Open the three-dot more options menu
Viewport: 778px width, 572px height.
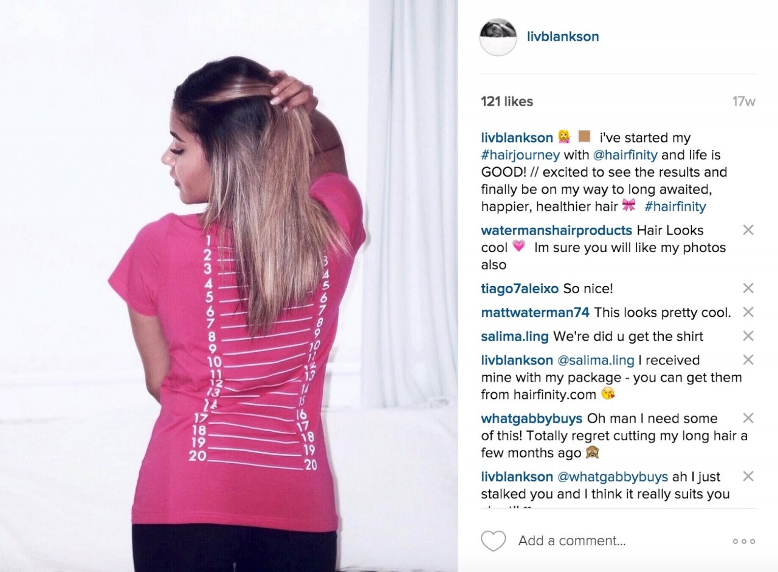[x=743, y=541]
